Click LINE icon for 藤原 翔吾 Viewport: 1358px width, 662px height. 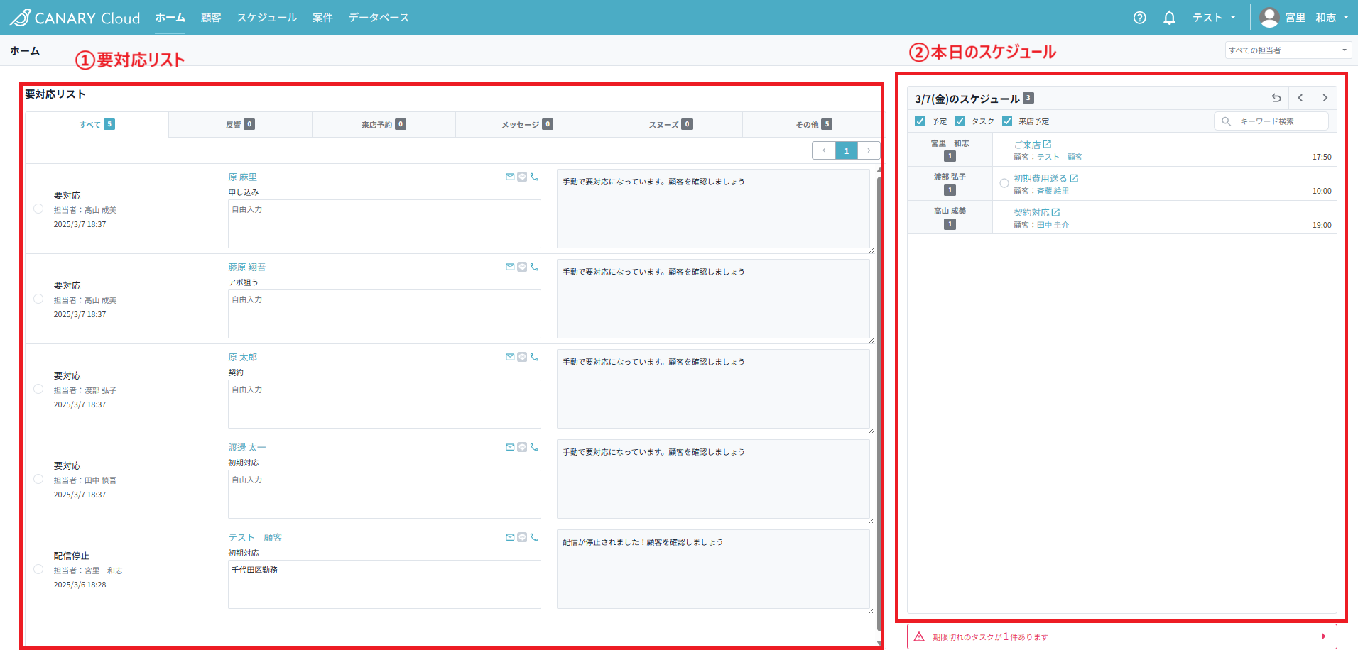point(522,267)
